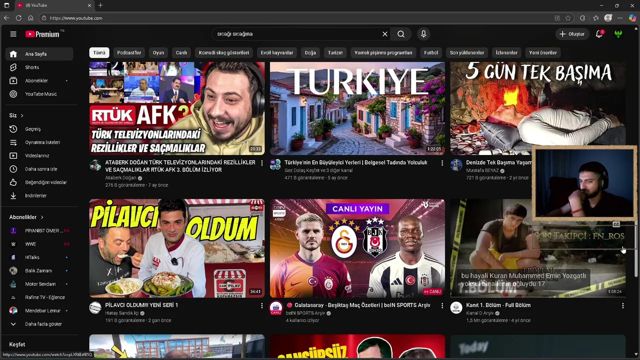Screen dimensions: 640x360
Task: Open the account avatar menu
Action: 618,34
